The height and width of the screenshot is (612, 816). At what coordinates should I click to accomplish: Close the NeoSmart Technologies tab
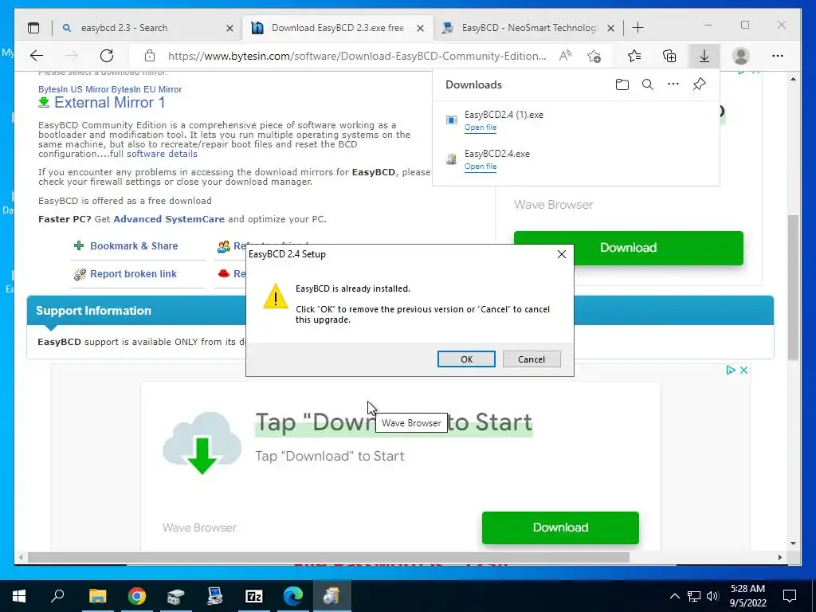click(611, 28)
